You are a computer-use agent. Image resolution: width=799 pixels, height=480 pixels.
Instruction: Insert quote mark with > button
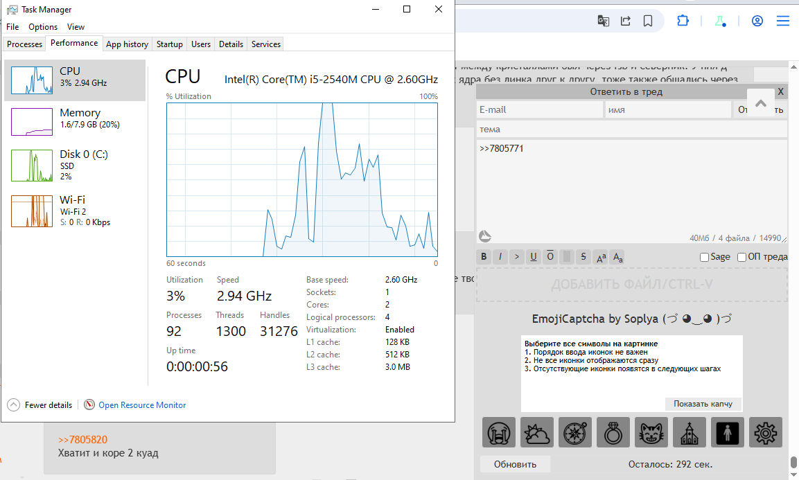coord(517,257)
